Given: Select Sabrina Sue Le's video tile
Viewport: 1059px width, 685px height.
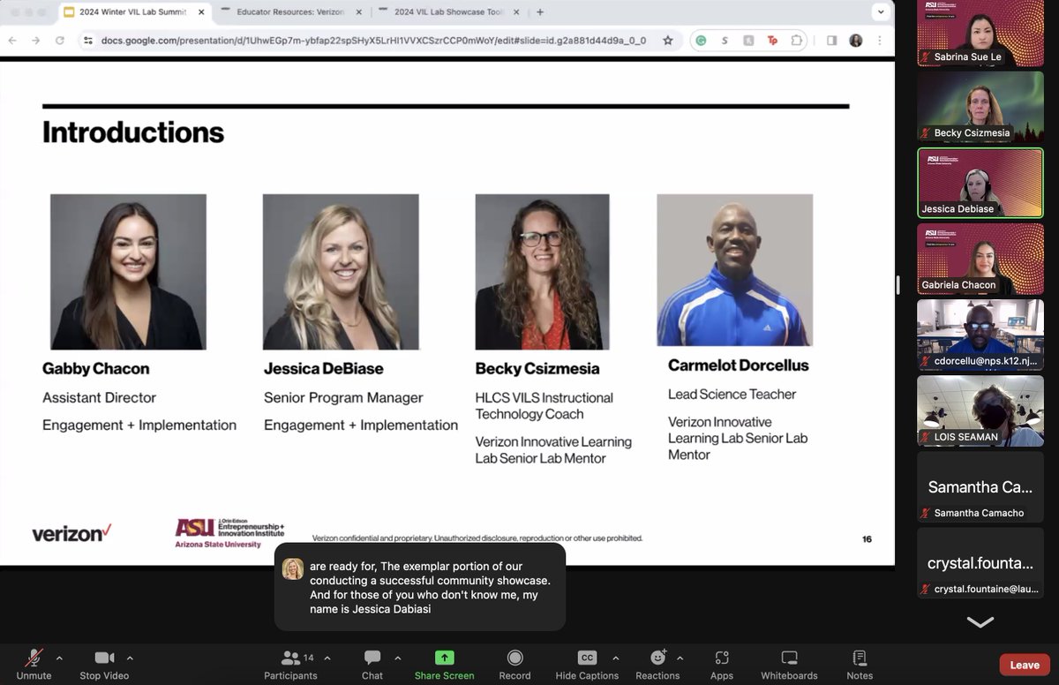Looking at the screenshot, I should pos(980,33).
